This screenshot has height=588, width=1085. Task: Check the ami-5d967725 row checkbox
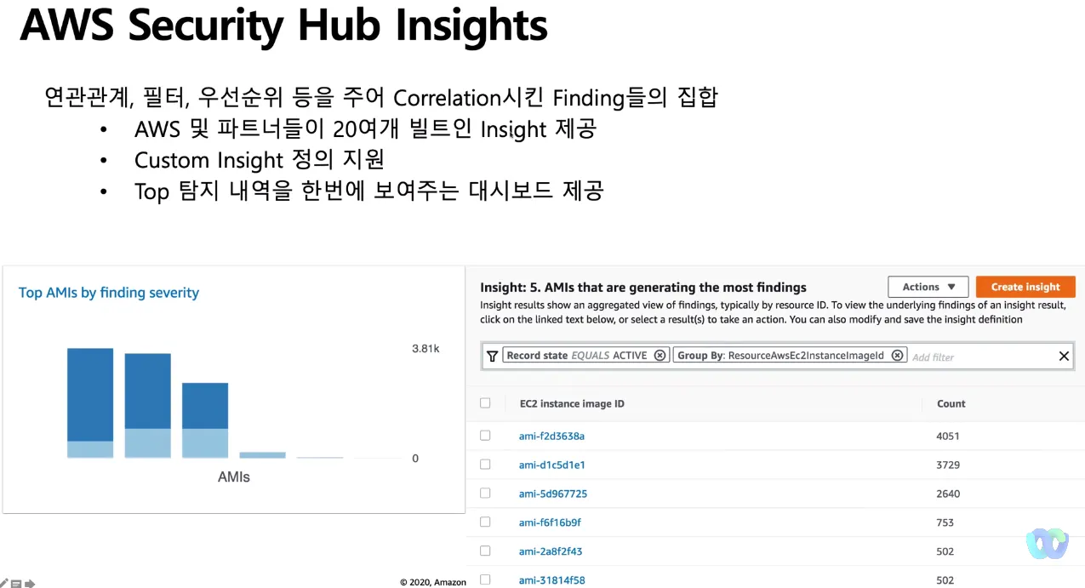485,494
